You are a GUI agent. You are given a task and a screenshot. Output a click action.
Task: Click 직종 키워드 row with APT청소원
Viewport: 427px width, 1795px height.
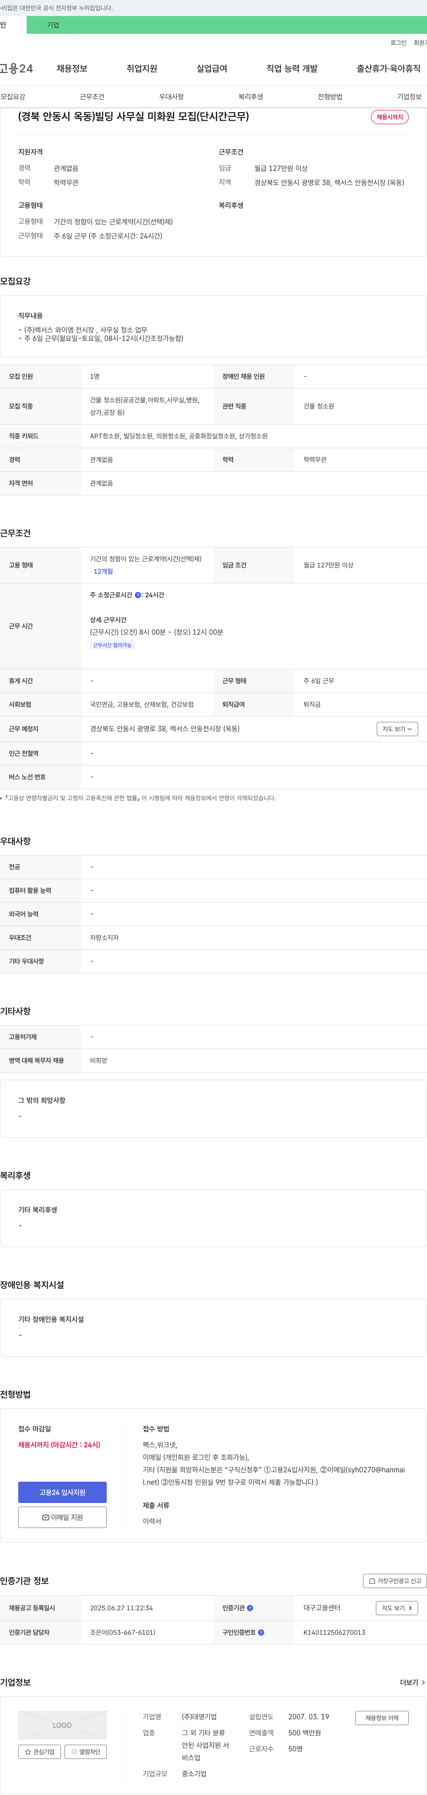(213, 436)
